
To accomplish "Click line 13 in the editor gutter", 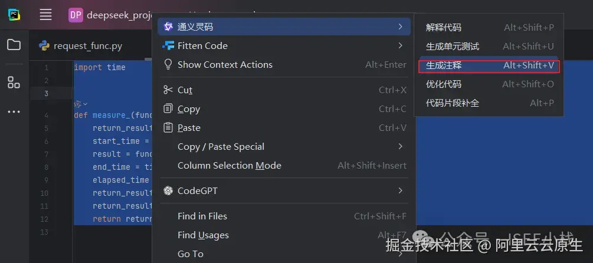I will pos(45,232).
